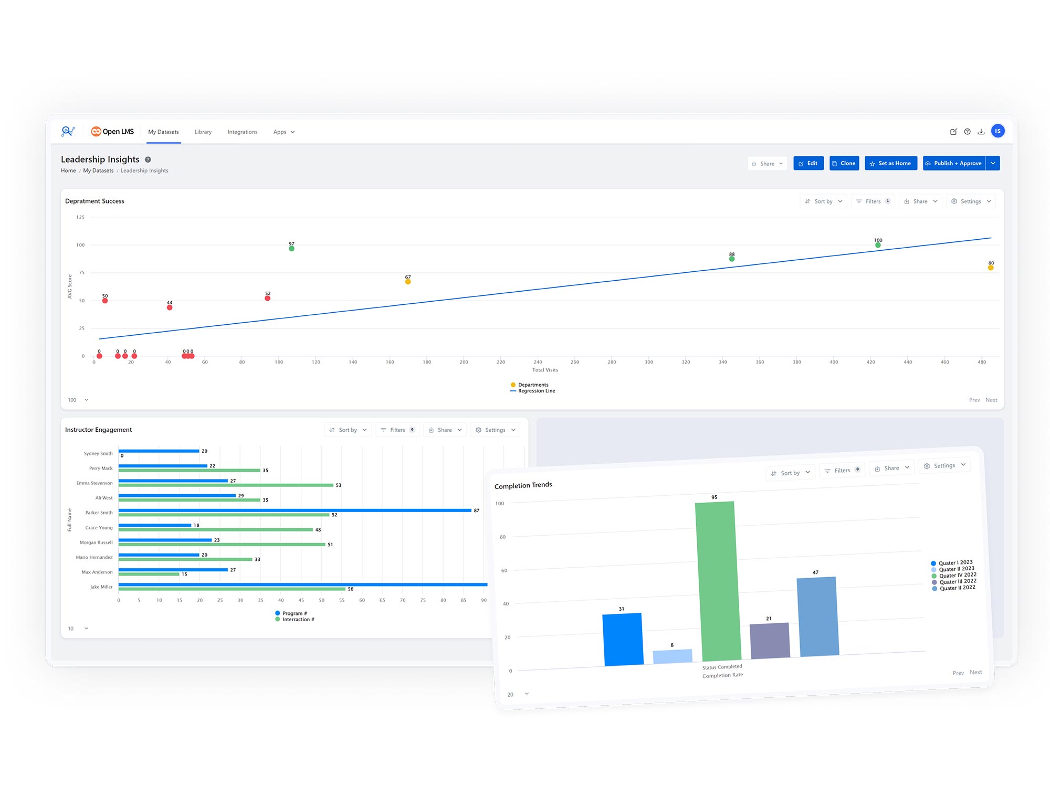This screenshot has height=787, width=1050.
Task: Click the help circle icon in top bar
Action: (967, 132)
